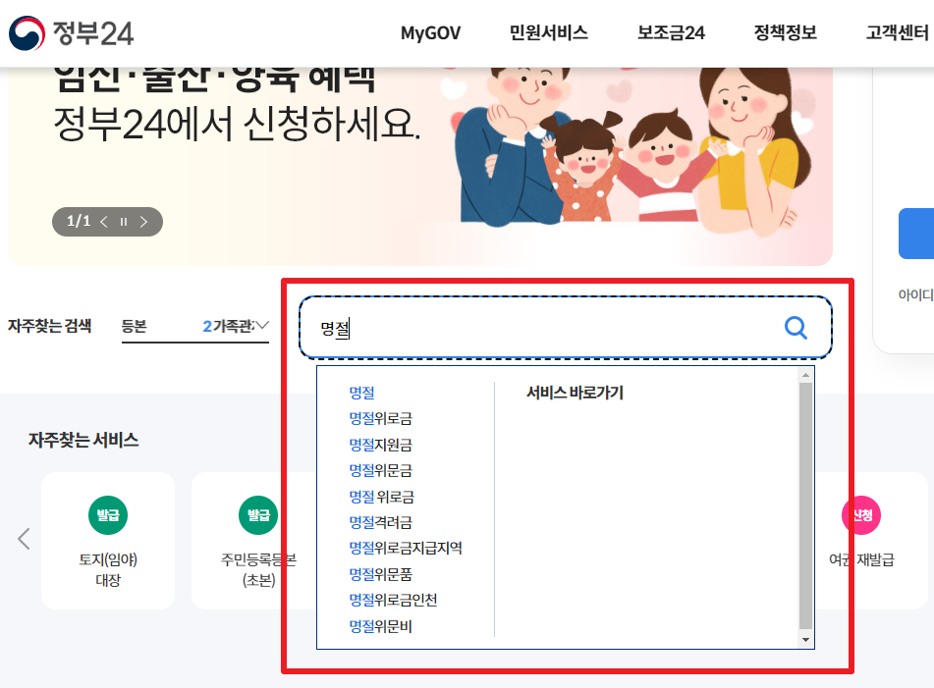The width and height of the screenshot is (934, 688).
Task: Show previous frequent services
Action: pyautogui.click(x=24, y=539)
